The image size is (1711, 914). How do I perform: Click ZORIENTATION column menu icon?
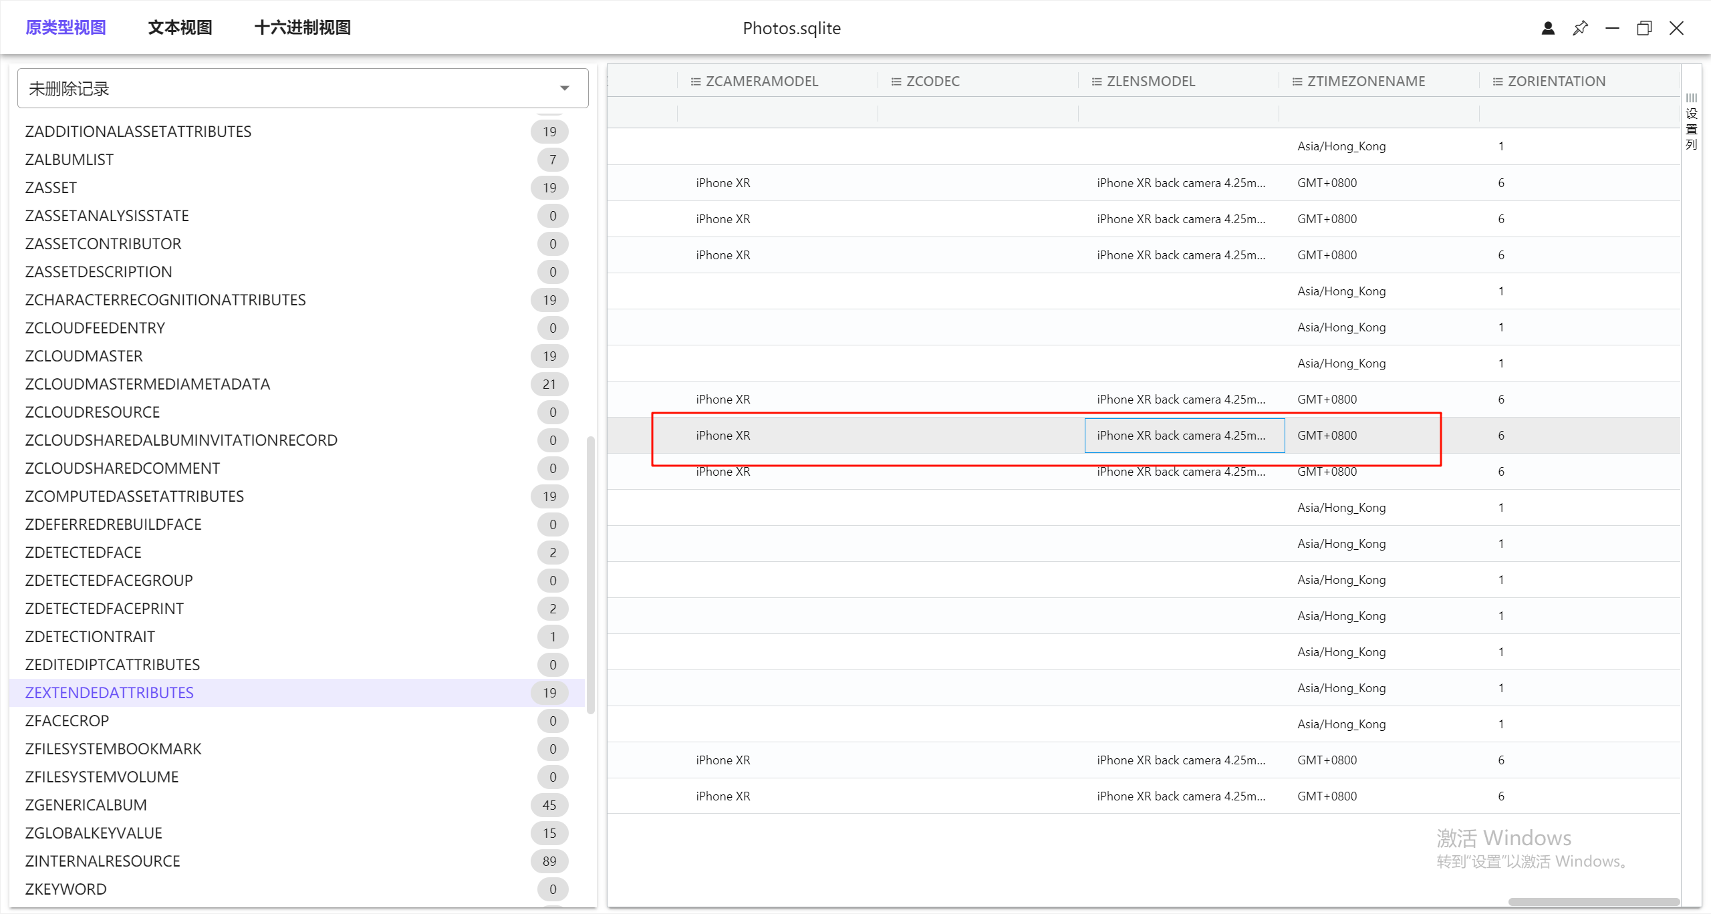click(1497, 82)
